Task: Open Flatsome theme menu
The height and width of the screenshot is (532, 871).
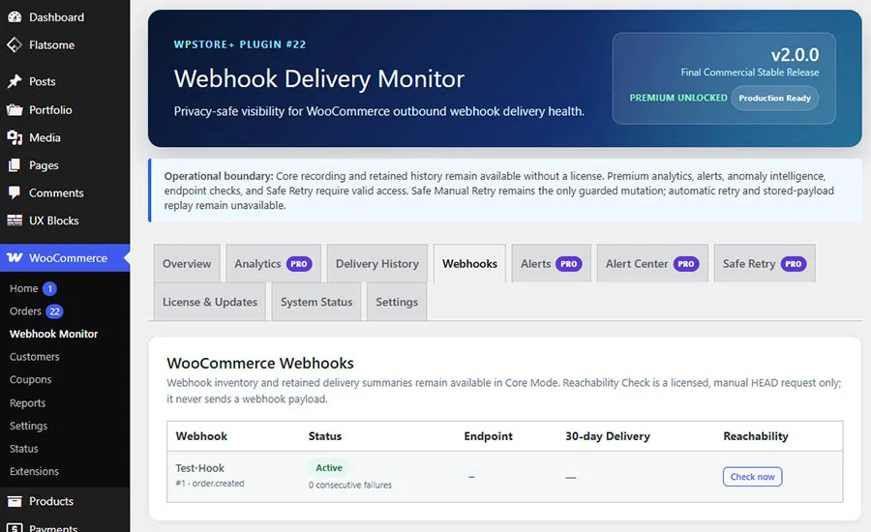Action: point(51,45)
